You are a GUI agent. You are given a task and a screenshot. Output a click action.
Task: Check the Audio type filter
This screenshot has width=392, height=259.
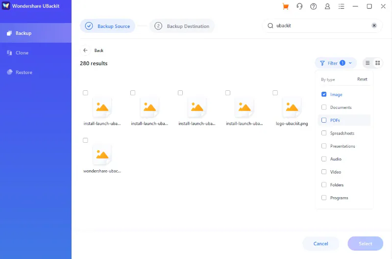(x=324, y=159)
